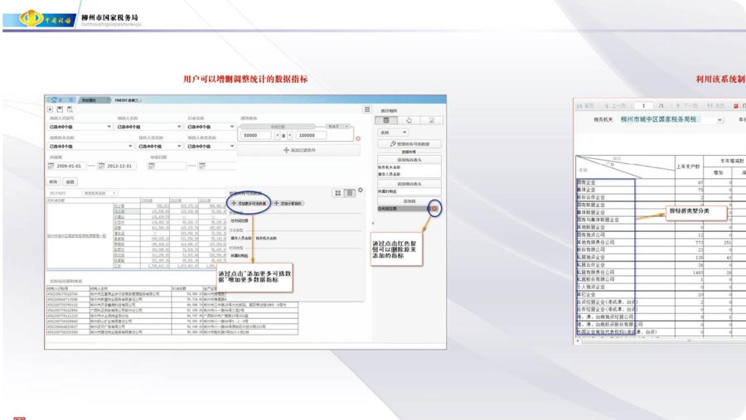Viewport: 746px width, 420px height.
Task: Select the hand pointer icon in the right panel
Action: click(x=409, y=120)
